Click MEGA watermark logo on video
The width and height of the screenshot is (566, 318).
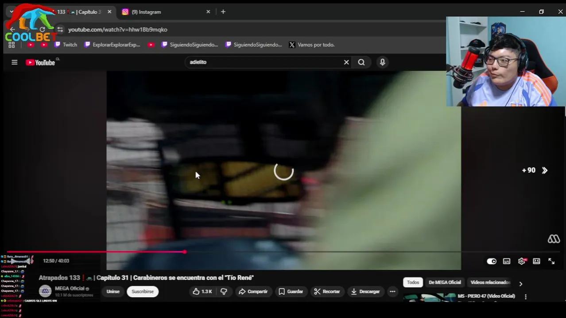[554, 239]
